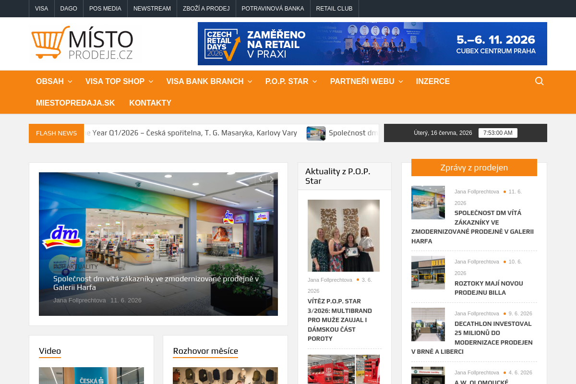Open Rozhovor měsíce backpack wall image
Viewport: 576px width, 384px height.
click(225, 375)
